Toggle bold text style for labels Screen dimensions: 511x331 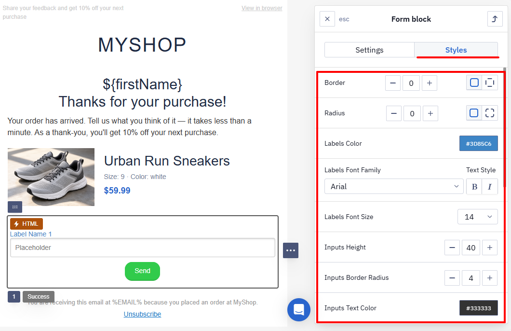[x=474, y=187]
